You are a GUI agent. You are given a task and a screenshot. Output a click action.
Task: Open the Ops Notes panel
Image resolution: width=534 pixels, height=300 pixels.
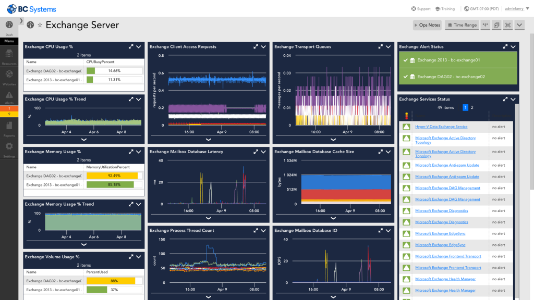point(428,24)
